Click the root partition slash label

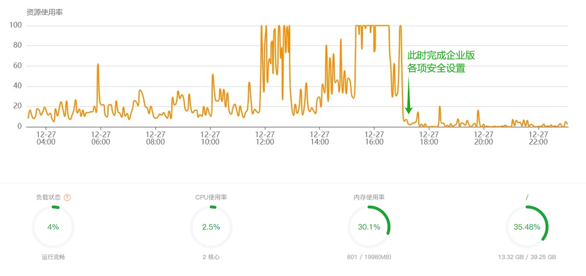(527, 197)
